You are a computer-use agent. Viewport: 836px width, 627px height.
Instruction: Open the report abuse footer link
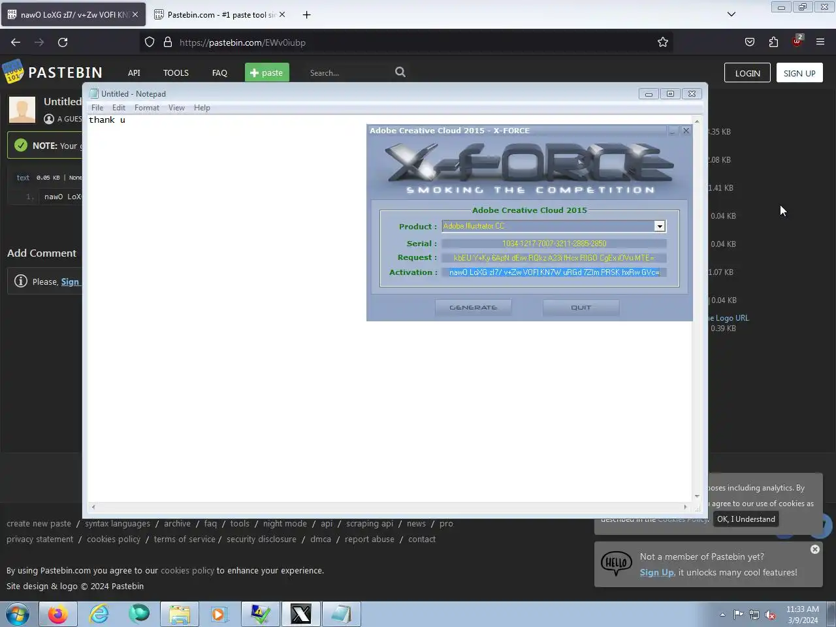pos(370,539)
